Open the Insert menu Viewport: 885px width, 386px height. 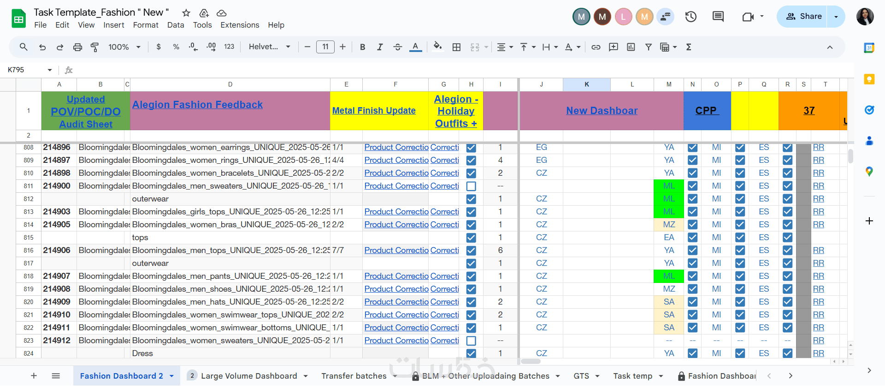click(x=114, y=25)
